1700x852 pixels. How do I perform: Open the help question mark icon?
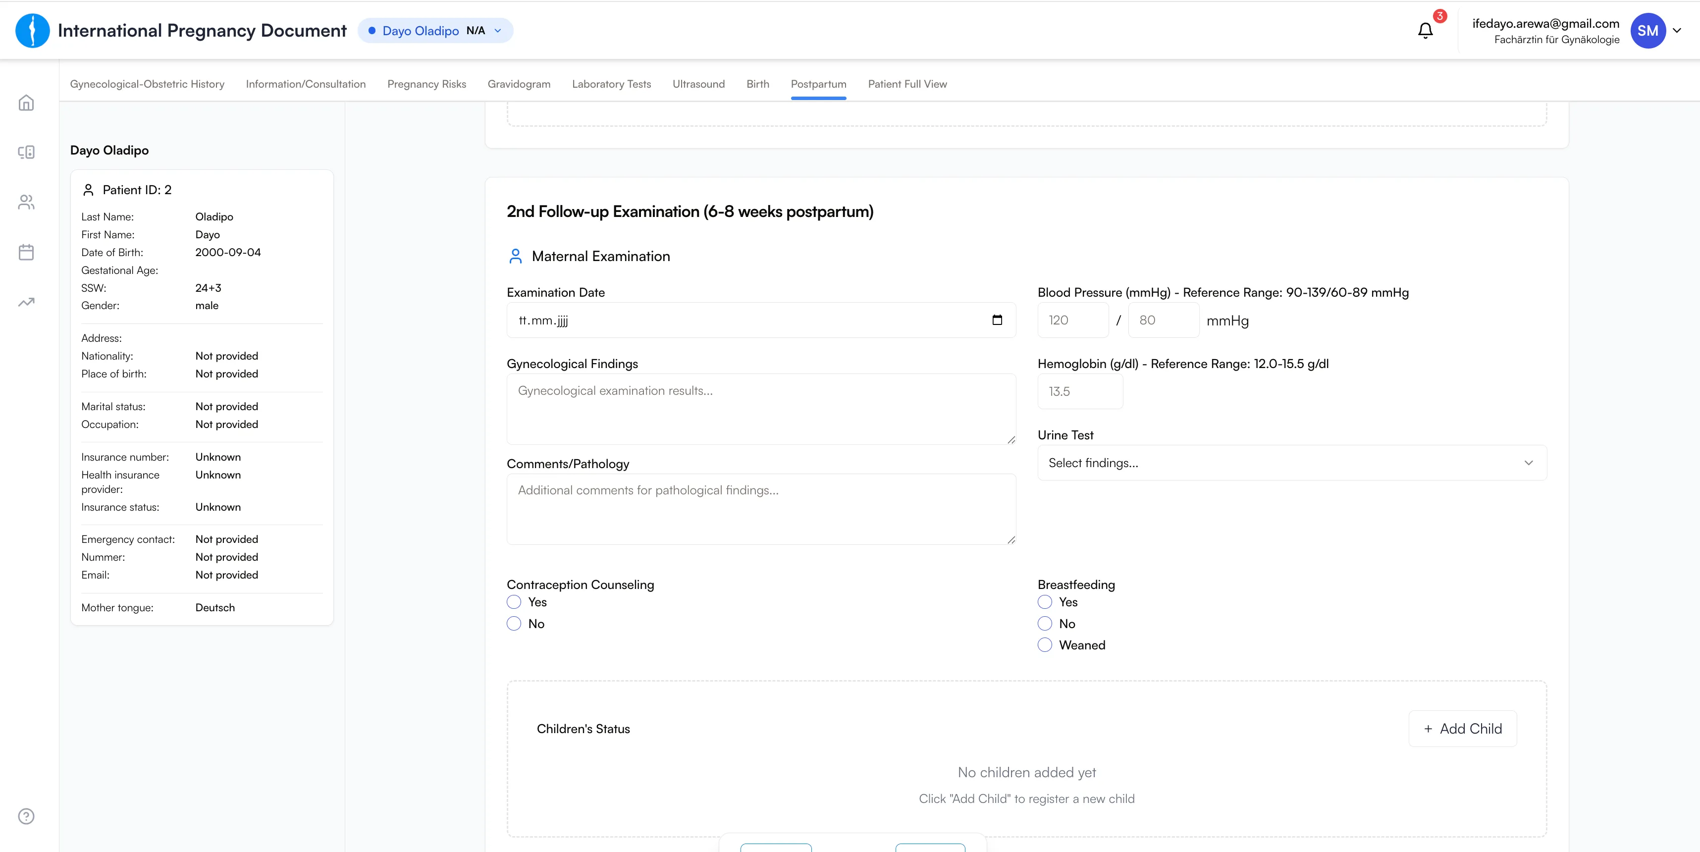[26, 816]
